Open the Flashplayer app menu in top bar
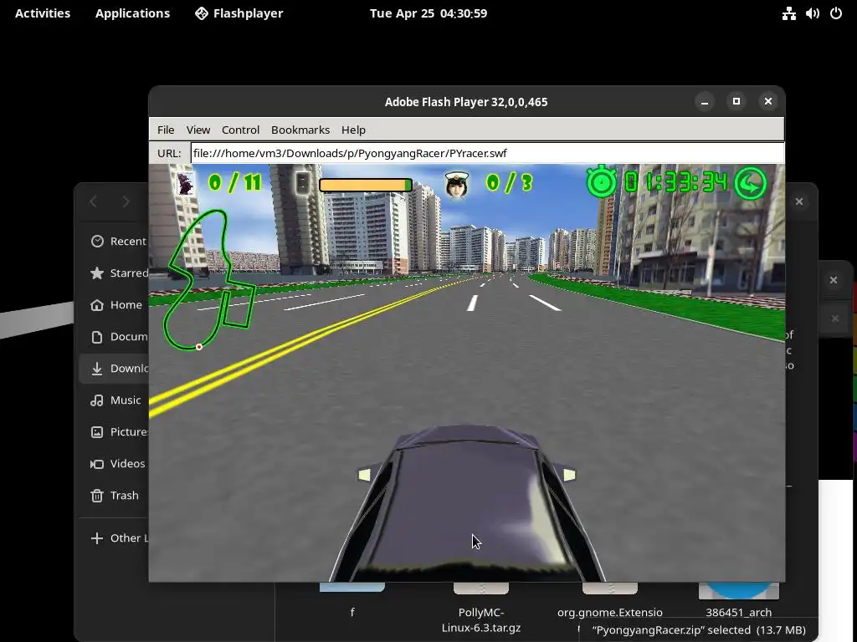Screen dimensions: 857x642 click(239, 13)
